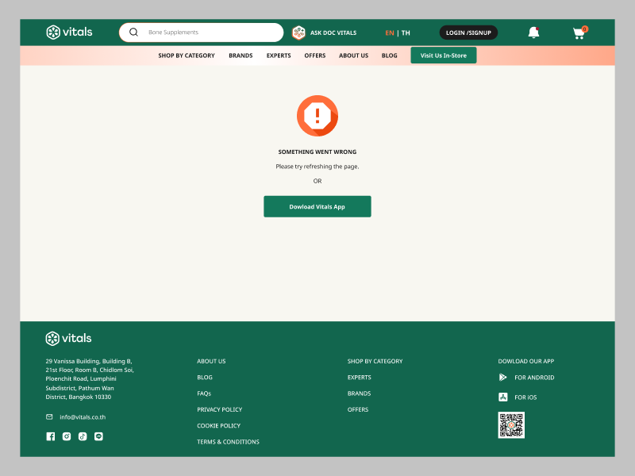Switch language to TH
635x476 pixels.
click(x=406, y=33)
